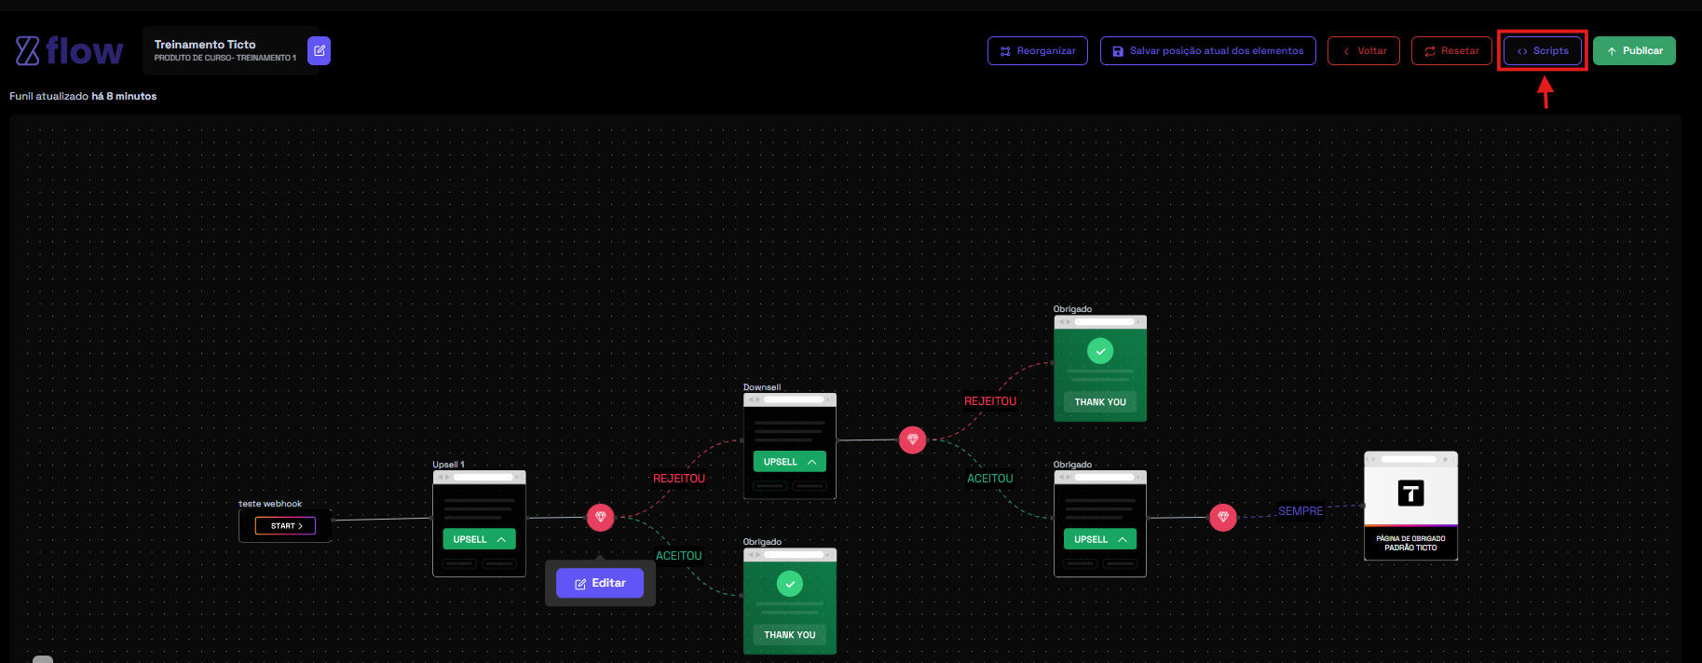
Task: Click the diamond decision node after Downsell
Action: click(912, 440)
